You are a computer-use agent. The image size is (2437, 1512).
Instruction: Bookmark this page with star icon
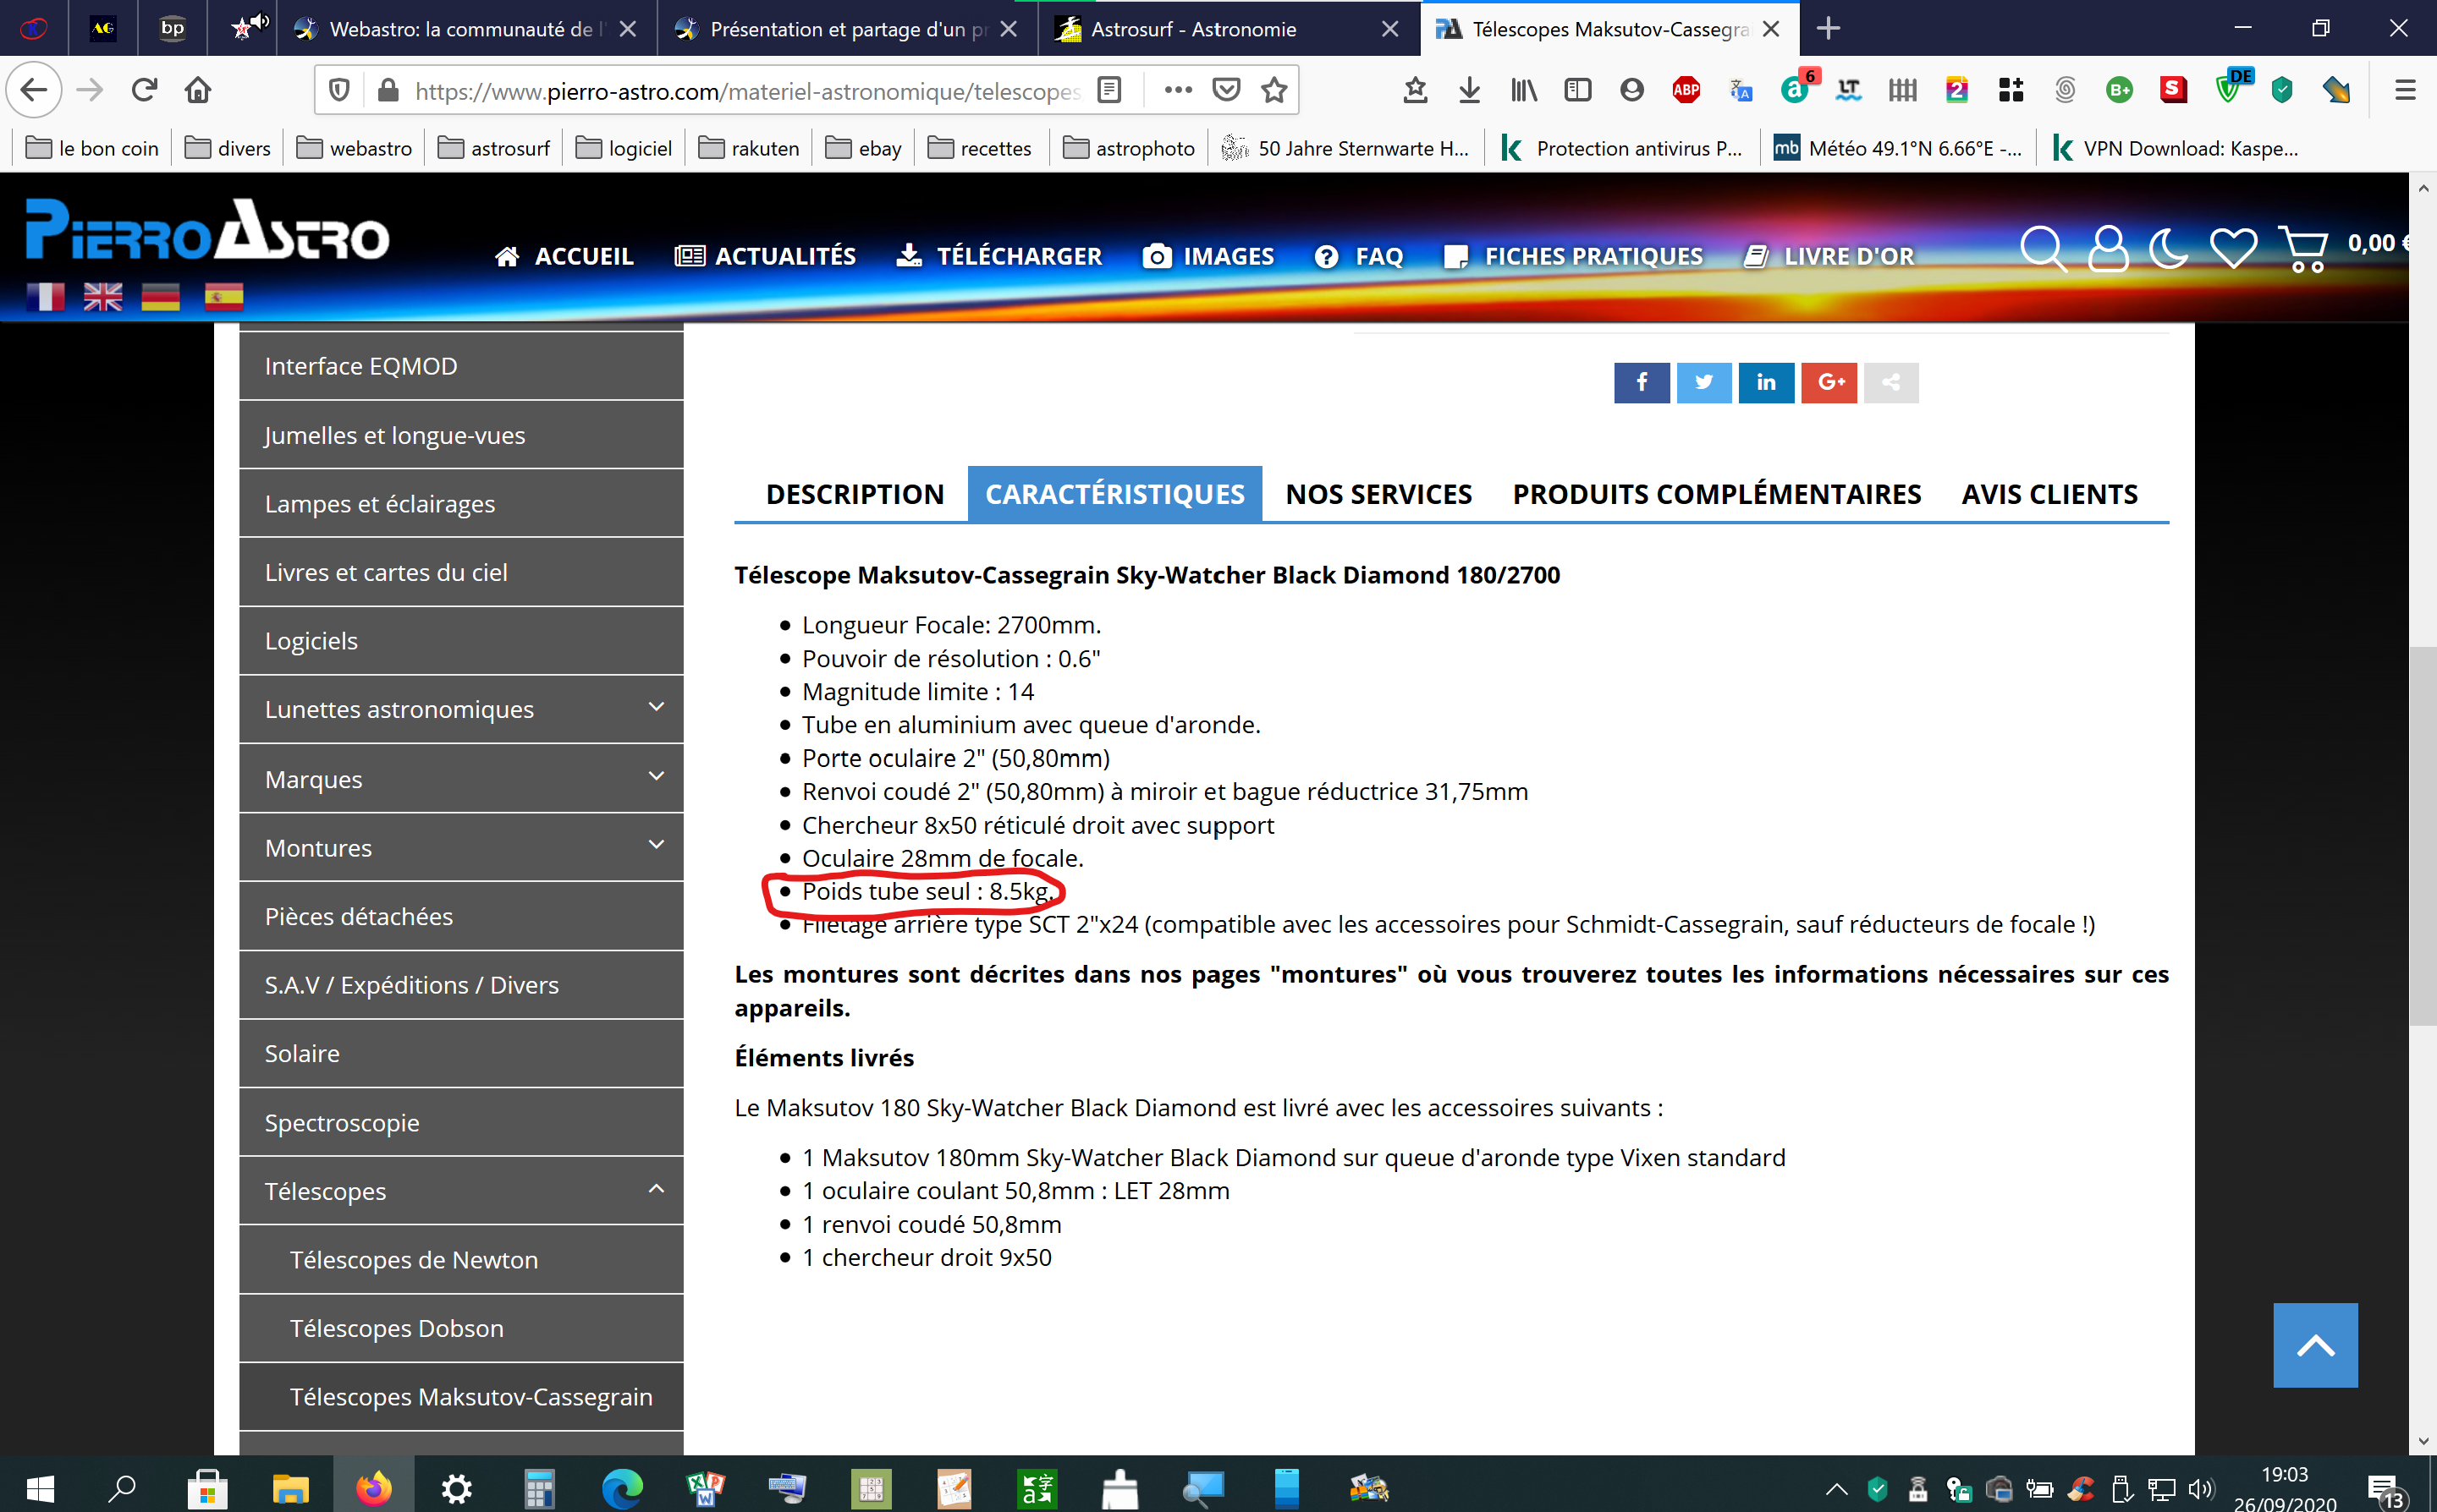pyautogui.click(x=1274, y=91)
